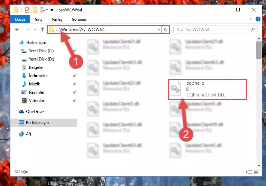
Task: Click the Ağ network icon
Action: click(21, 134)
